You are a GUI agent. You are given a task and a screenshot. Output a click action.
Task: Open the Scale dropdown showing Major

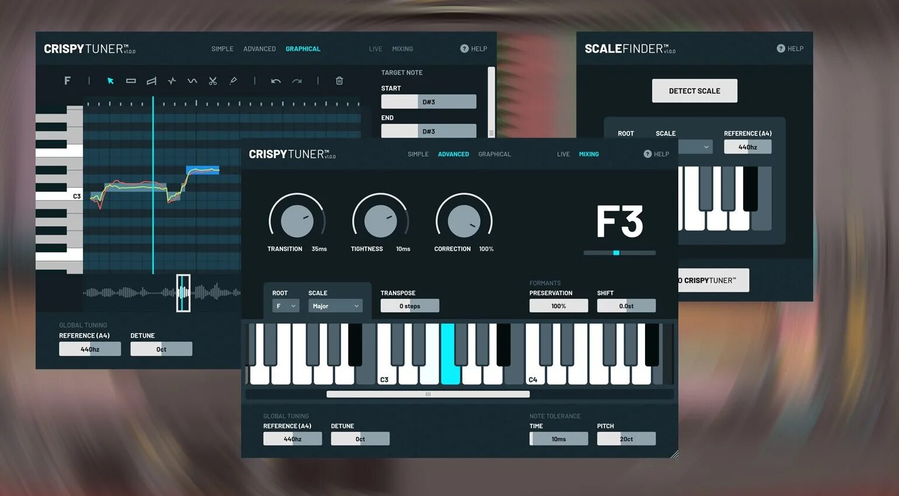335,306
